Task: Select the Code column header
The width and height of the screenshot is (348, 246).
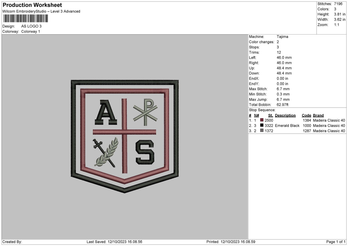Action: point(307,115)
